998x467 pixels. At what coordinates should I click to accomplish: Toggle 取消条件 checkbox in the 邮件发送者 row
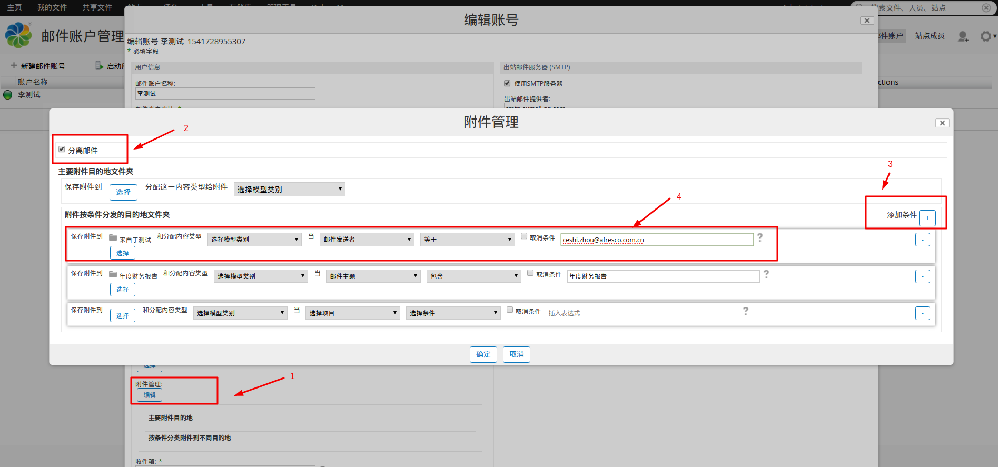[x=524, y=236]
